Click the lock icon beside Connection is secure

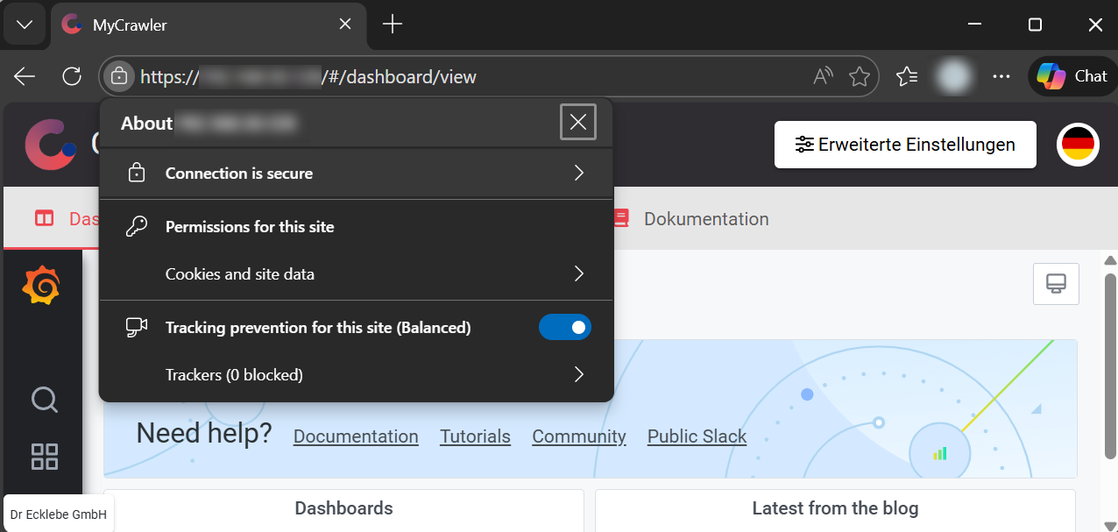(x=136, y=174)
